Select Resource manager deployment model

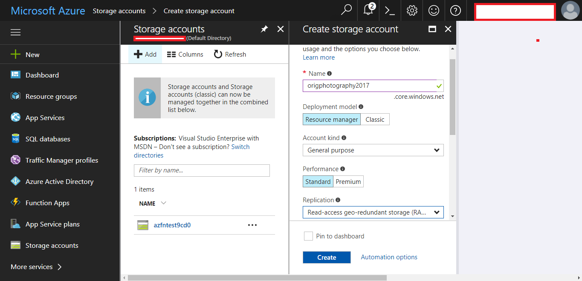pyautogui.click(x=332, y=120)
